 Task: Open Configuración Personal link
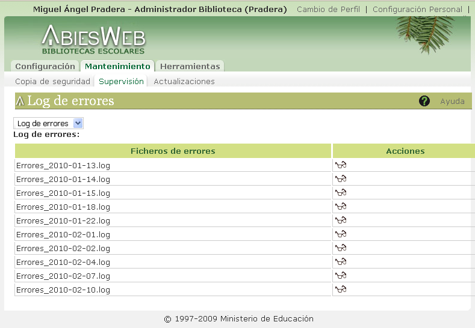(417, 10)
